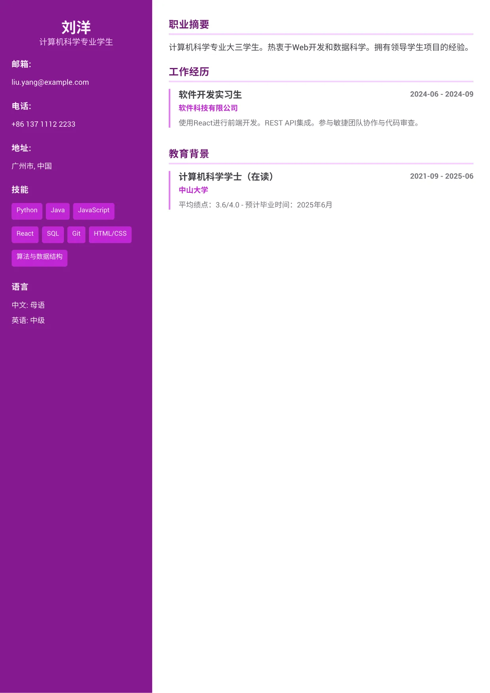Select the JavaScript skill tag
490x693 pixels.
(x=94, y=211)
